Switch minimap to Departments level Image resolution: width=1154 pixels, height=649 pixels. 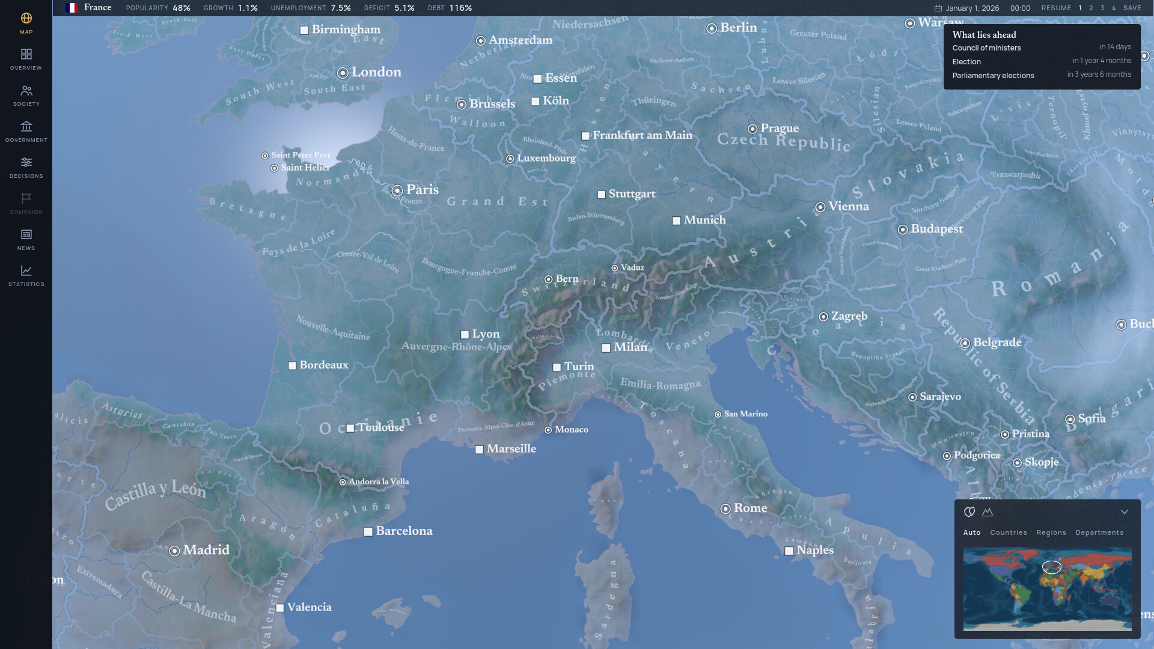1099,532
